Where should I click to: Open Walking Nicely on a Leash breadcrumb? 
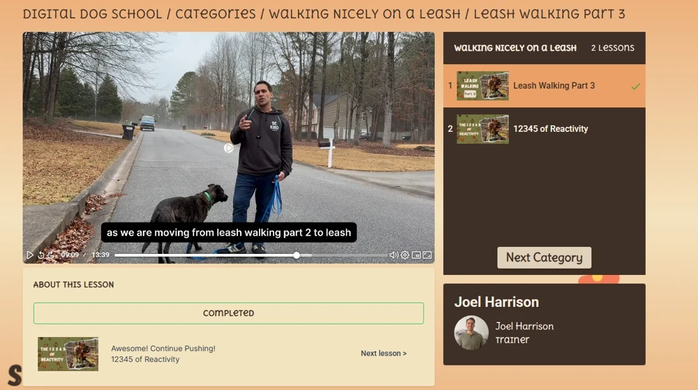pyautogui.click(x=364, y=14)
